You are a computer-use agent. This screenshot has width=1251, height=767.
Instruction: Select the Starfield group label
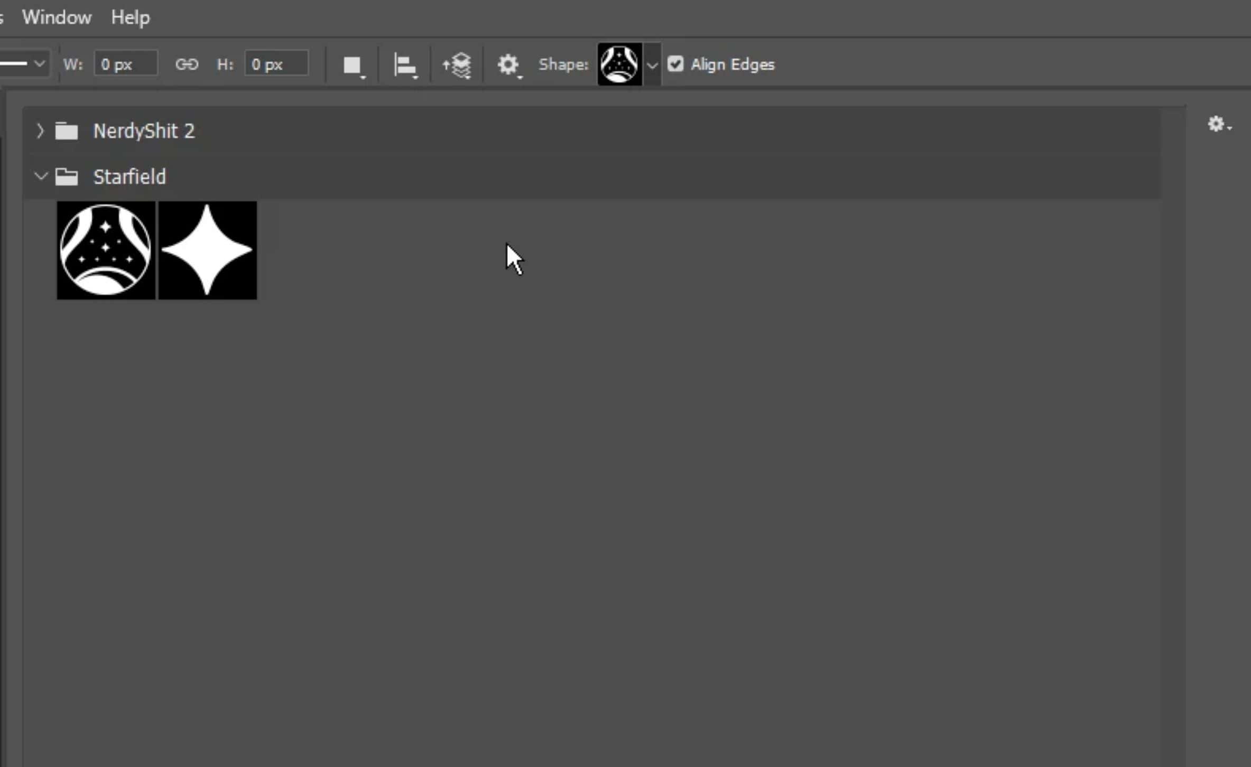point(129,177)
